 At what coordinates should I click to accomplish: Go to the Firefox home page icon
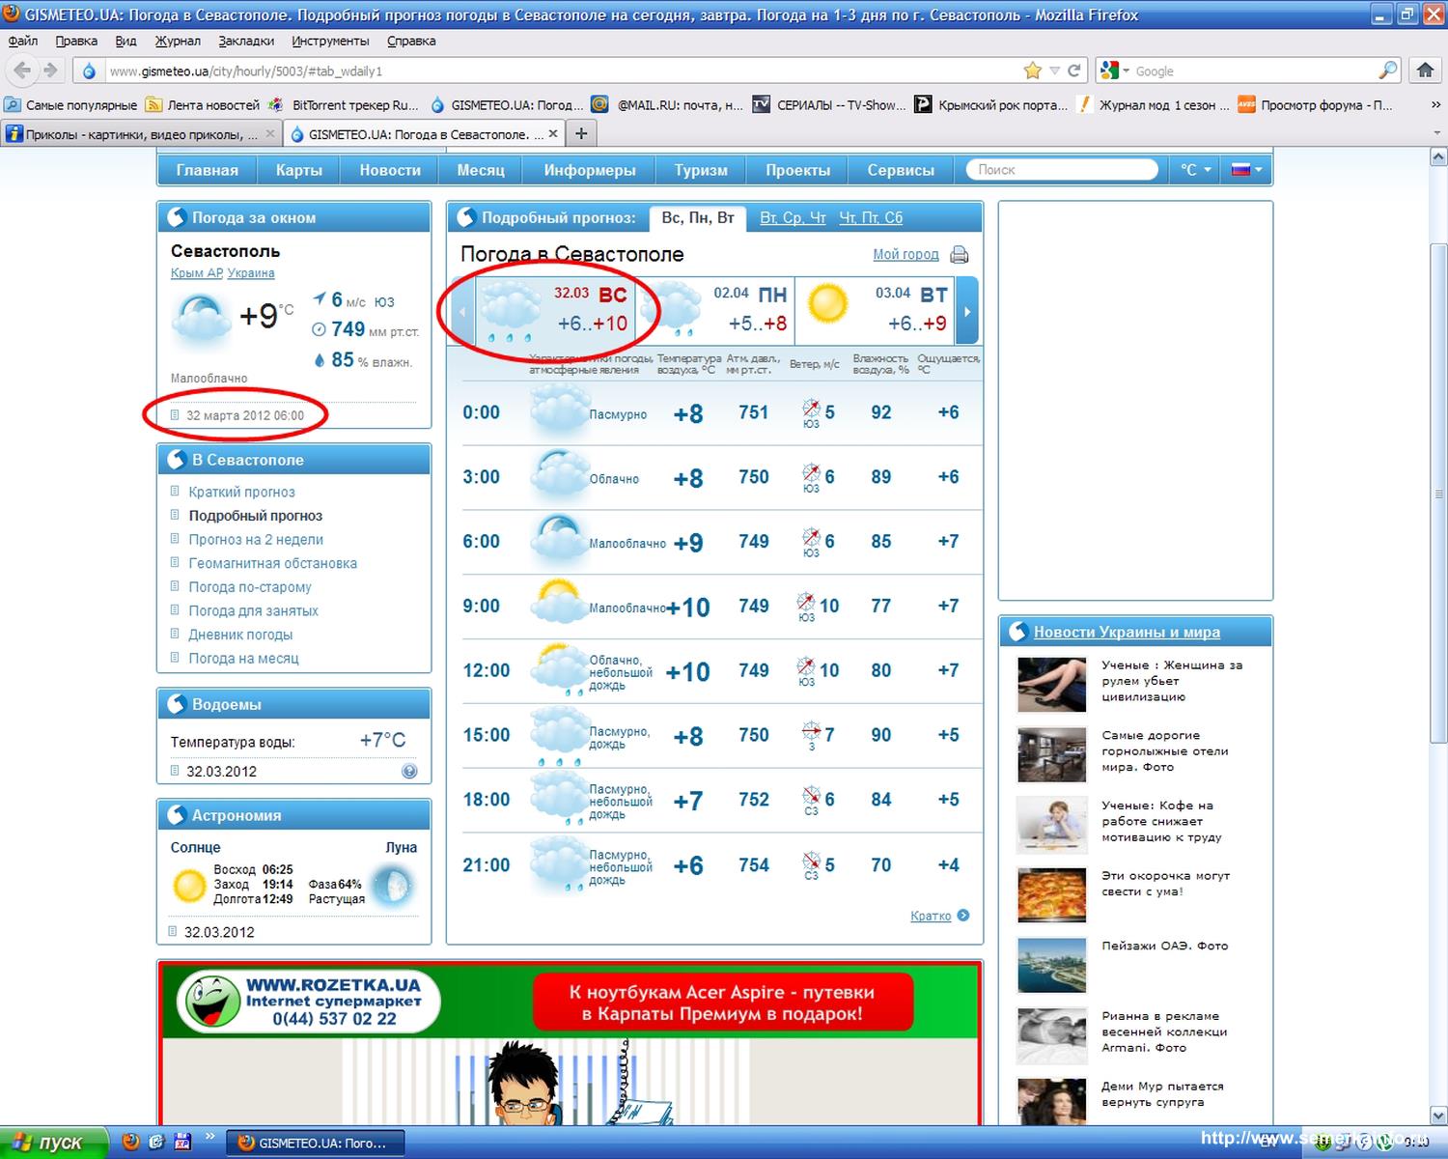click(x=1425, y=71)
